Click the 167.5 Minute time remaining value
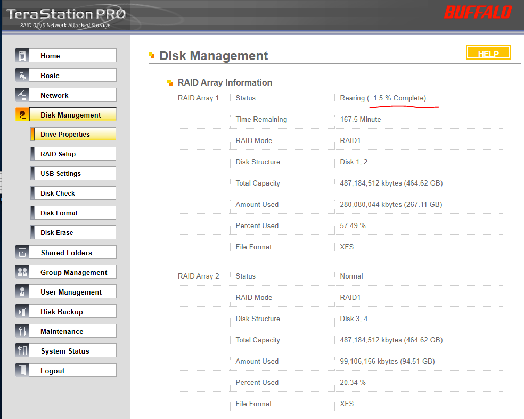This screenshot has width=524, height=419. [x=360, y=120]
